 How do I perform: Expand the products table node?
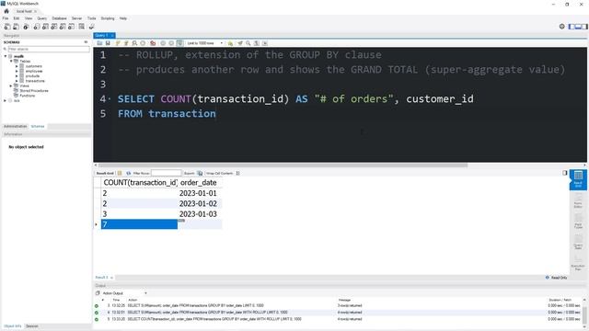click(x=17, y=75)
